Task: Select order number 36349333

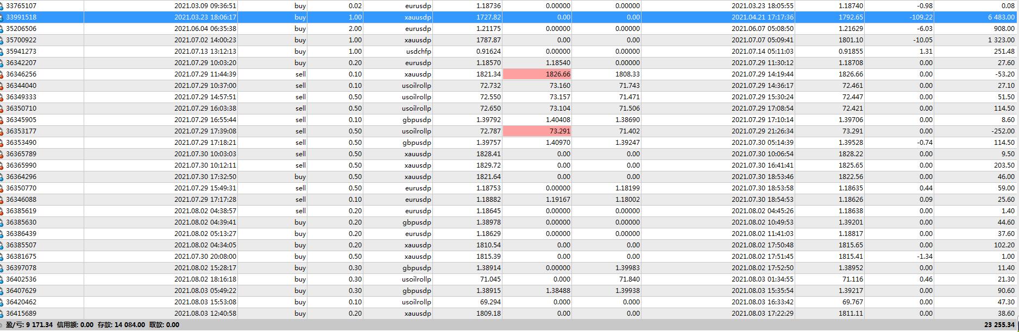Action: click(x=21, y=97)
